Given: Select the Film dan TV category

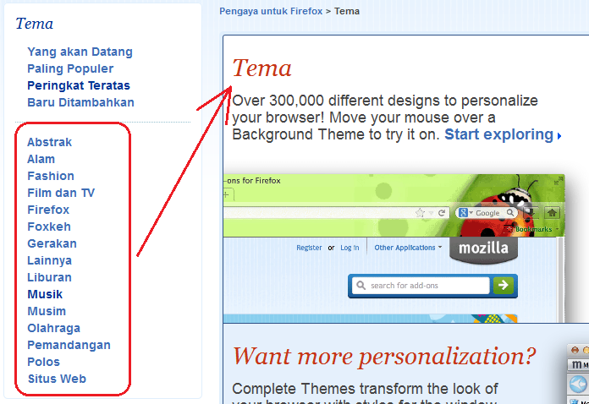Looking at the screenshot, I should coord(61,193).
